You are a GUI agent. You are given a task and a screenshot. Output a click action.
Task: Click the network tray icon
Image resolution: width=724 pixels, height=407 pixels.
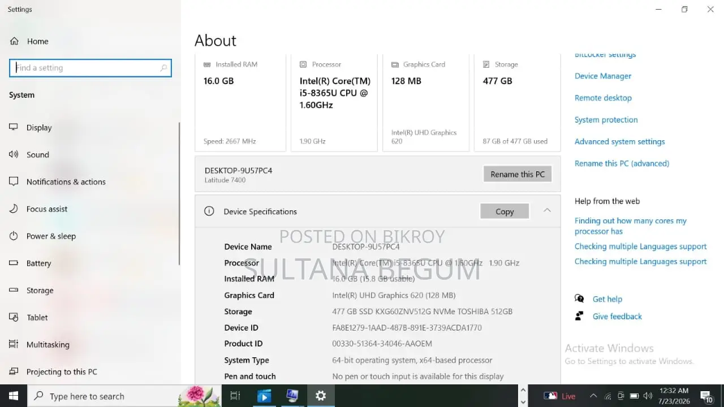[607, 396]
